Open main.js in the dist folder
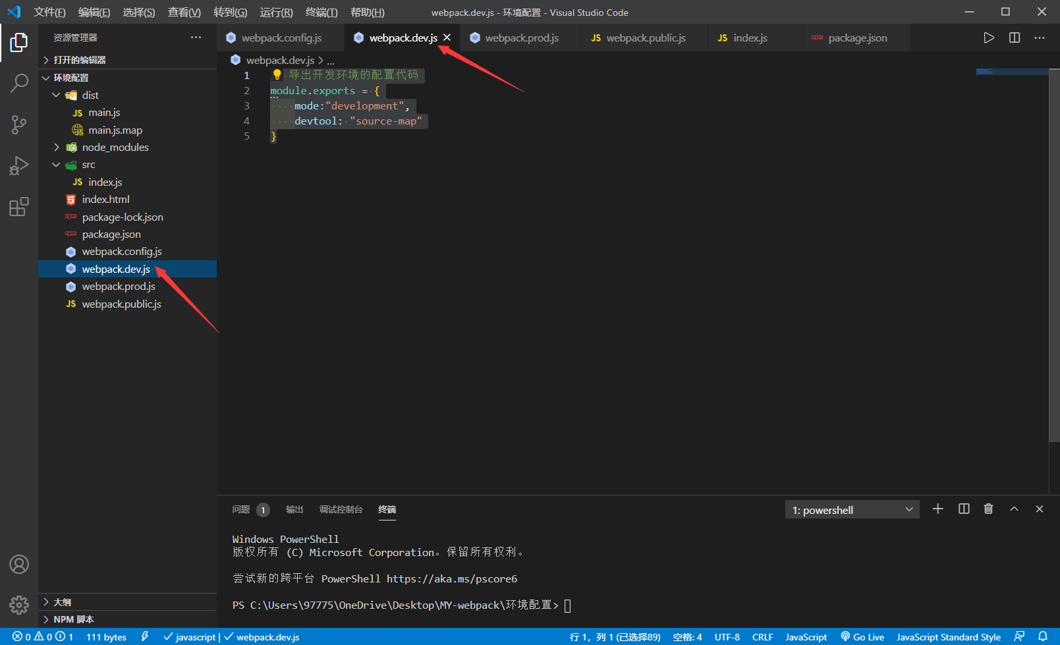Image resolution: width=1060 pixels, height=645 pixels. click(x=128, y=113)
